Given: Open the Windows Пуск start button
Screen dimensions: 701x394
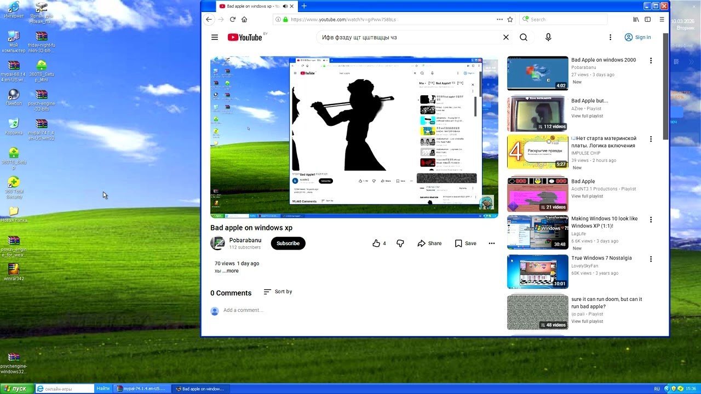Looking at the screenshot, I should point(16,389).
